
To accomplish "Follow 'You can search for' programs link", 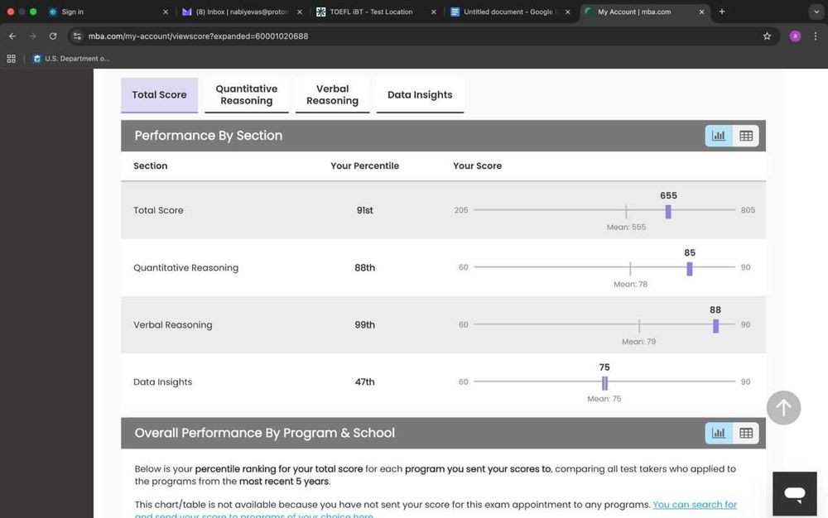I will [695, 505].
